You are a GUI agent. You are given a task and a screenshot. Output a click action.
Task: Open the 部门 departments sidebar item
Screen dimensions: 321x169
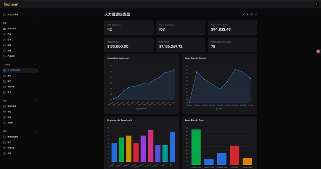tap(20, 81)
